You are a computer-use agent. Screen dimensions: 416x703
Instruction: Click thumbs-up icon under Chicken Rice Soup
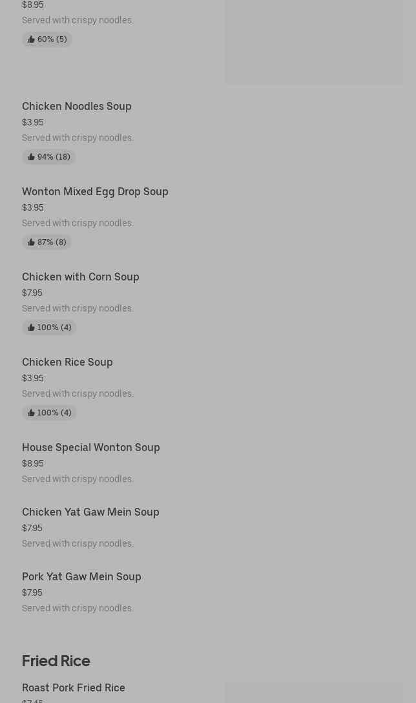[31, 413]
